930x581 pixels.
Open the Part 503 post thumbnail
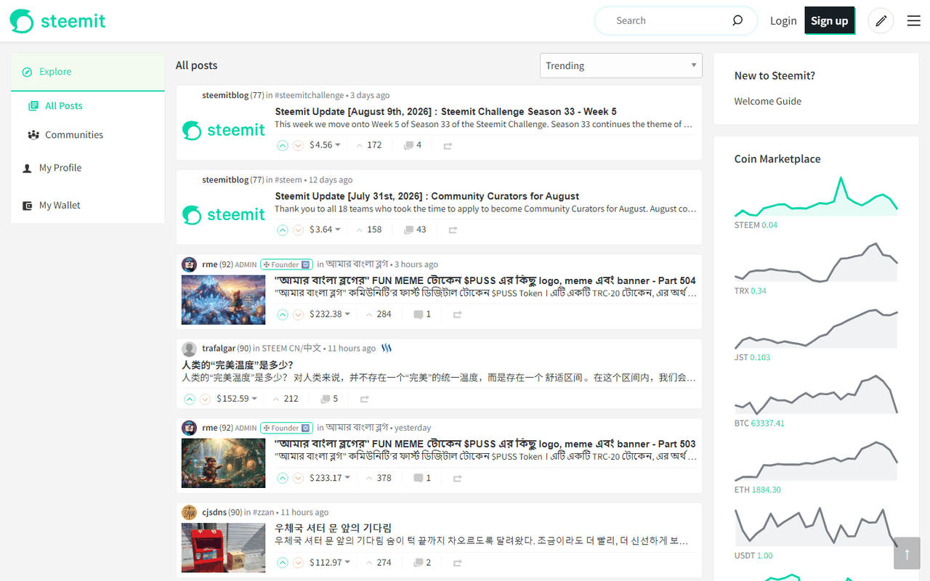click(x=224, y=463)
